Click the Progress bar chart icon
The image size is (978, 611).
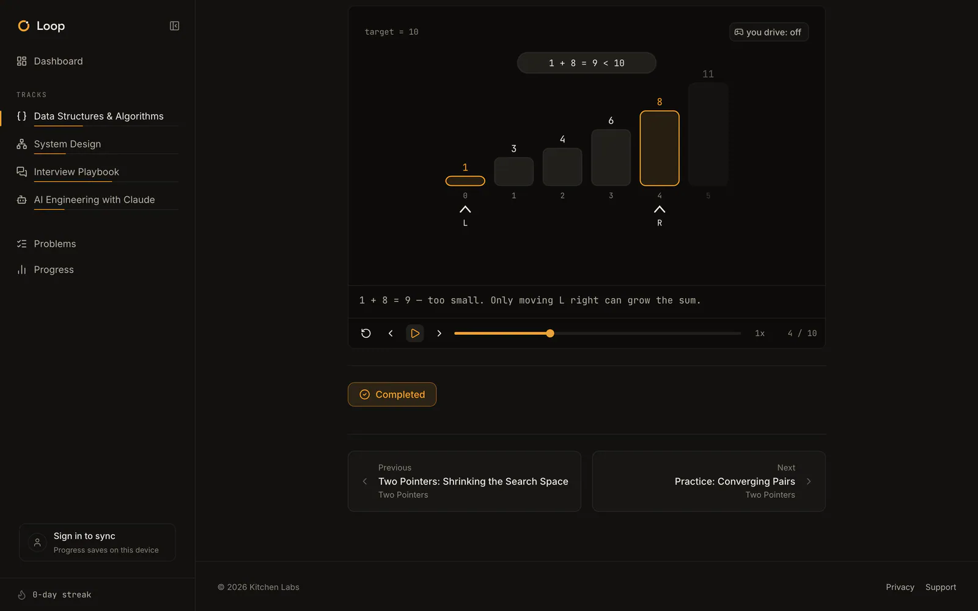pyautogui.click(x=22, y=269)
